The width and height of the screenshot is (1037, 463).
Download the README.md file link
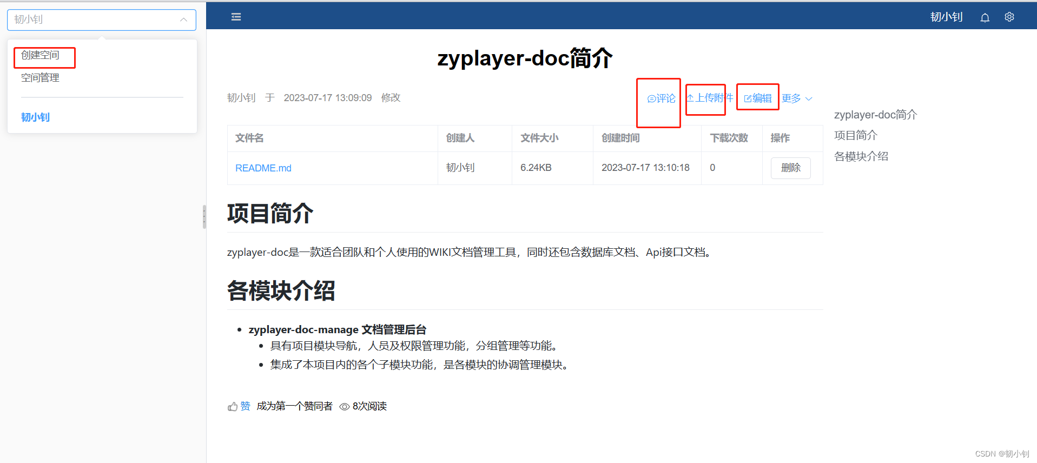coord(263,168)
